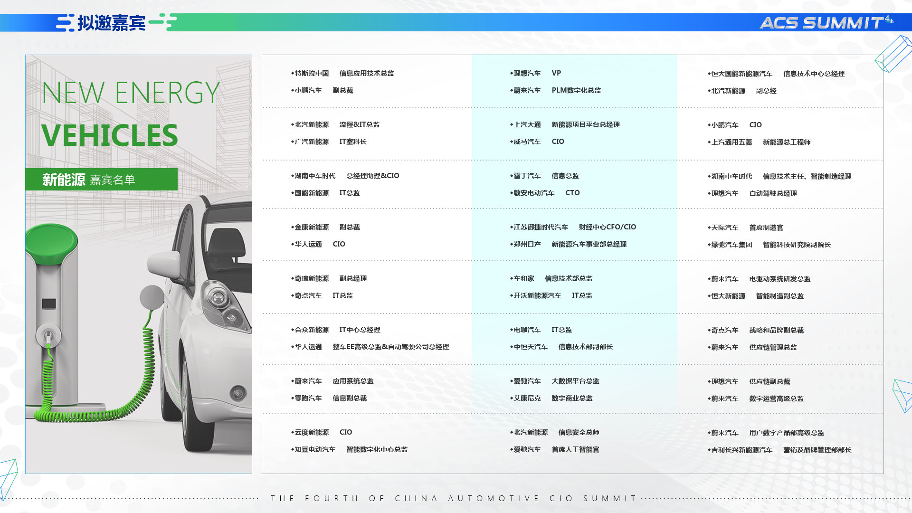Select the 蔚来汽车 数字运营高级总监 row
Viewport: 912px width, 513px height.
tap(756, 399)
